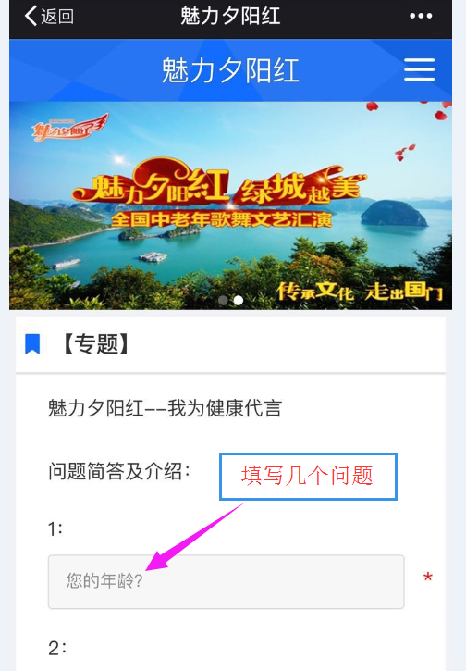Click the 问题简答及介绍 label
Viewport: 466px width, 671px height.
pyautogui.click(x=119, y=471)
